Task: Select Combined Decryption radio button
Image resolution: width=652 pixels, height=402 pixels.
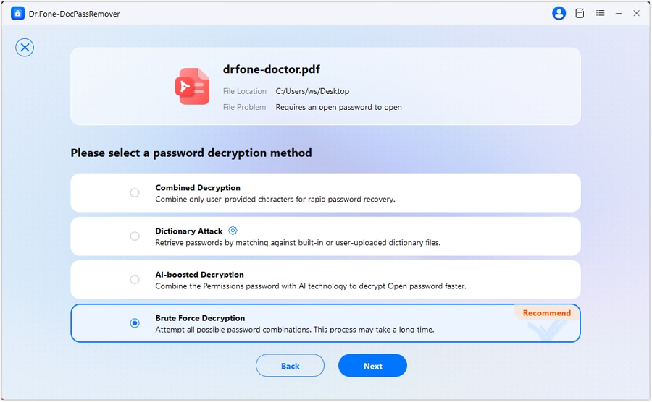Action: [x=135, y=193]
